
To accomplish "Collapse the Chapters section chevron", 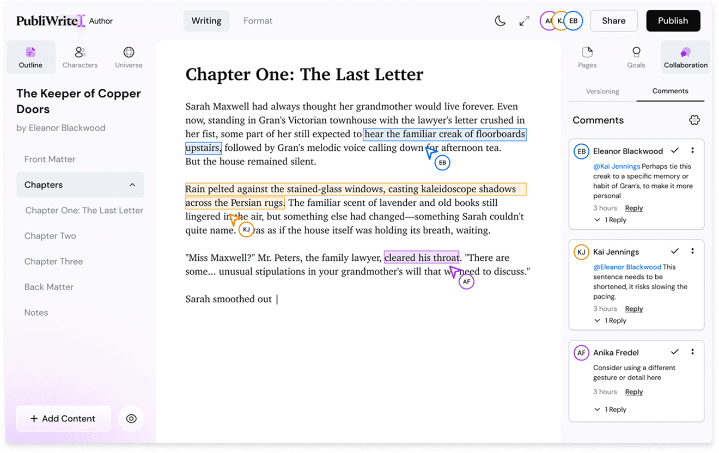I will (132, 185).
